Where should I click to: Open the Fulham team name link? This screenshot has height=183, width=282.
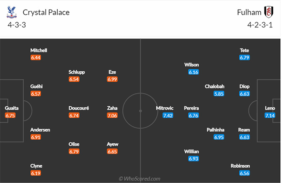click(x=249, y=12)
